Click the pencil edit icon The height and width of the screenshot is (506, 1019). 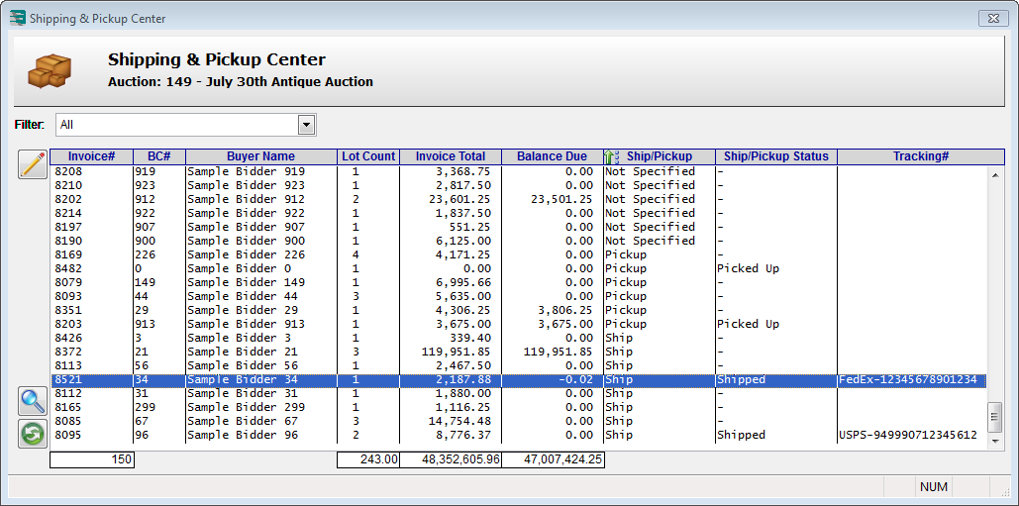click(33, 164)
